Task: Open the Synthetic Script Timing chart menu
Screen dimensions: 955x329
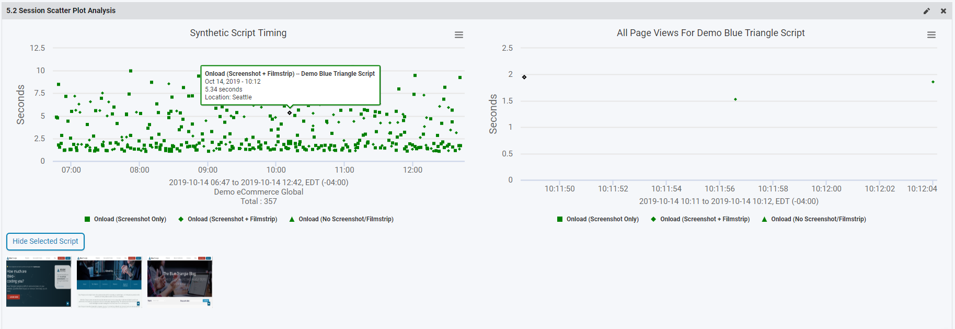Action: pos(459,35)
